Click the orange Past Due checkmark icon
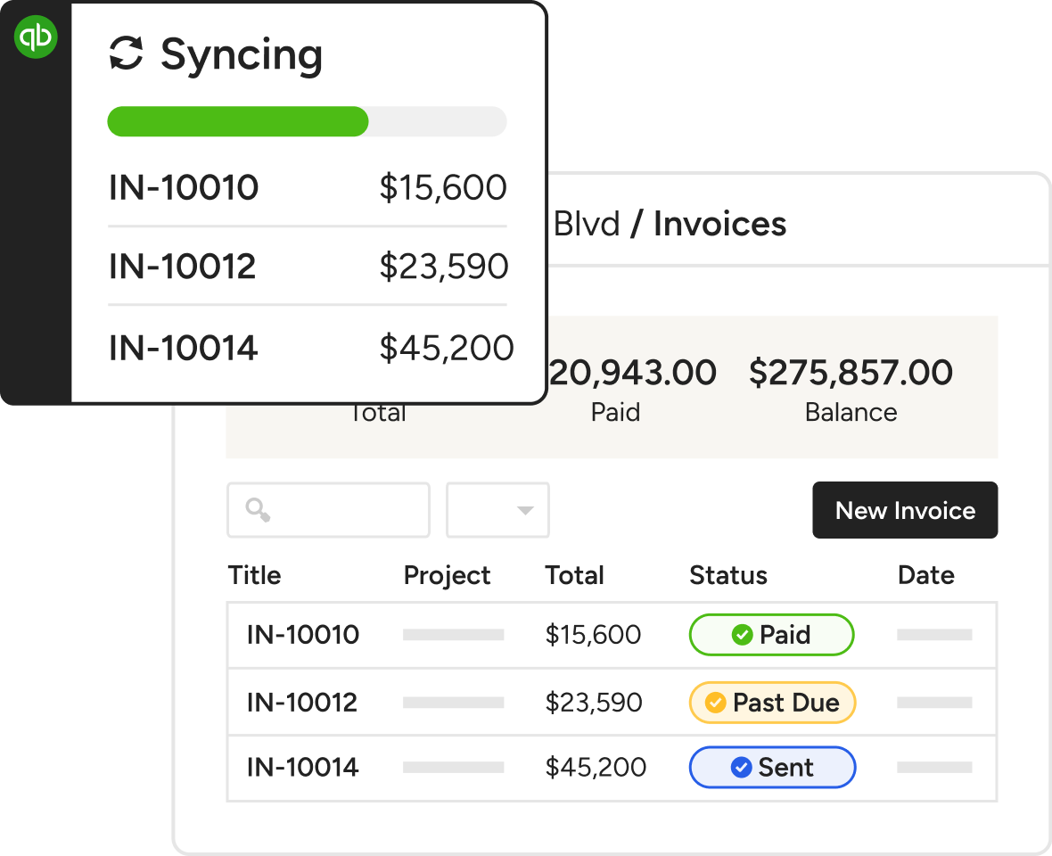The width and height of the screenshot is (1052, 856). (715, 703)
